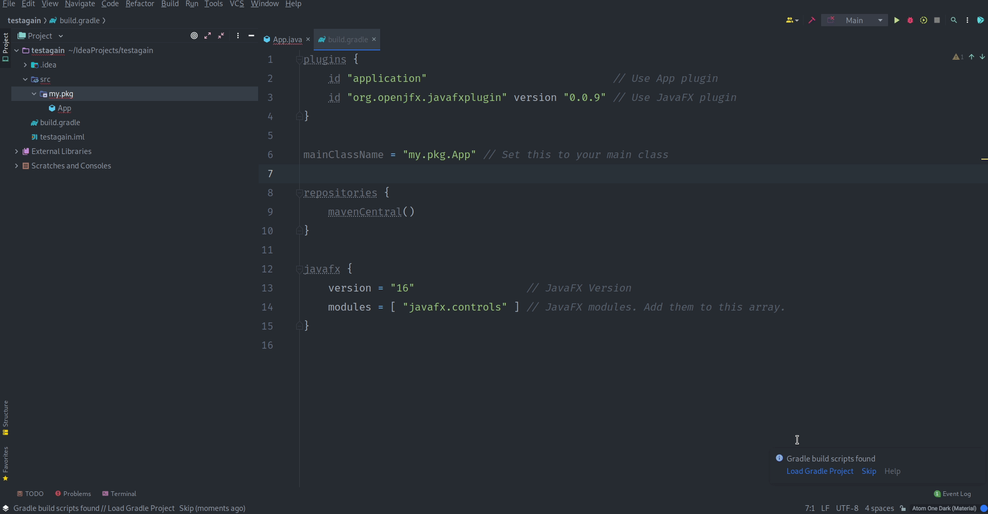Click the LF line separator in status bar

[x=825, y=508]
